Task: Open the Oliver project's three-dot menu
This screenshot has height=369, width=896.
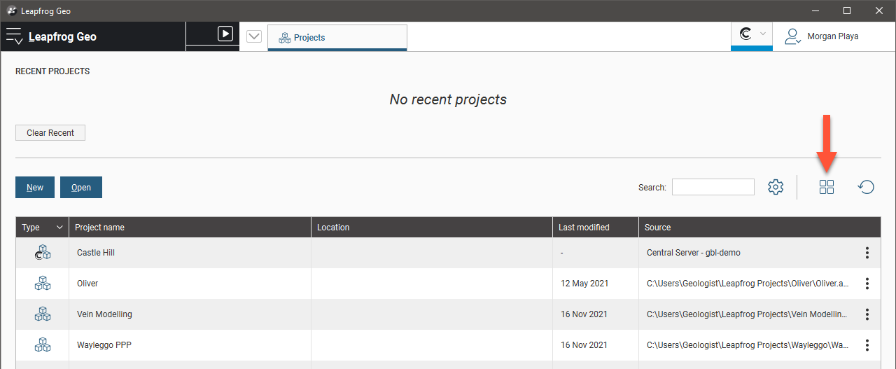Action: [867, 284]
